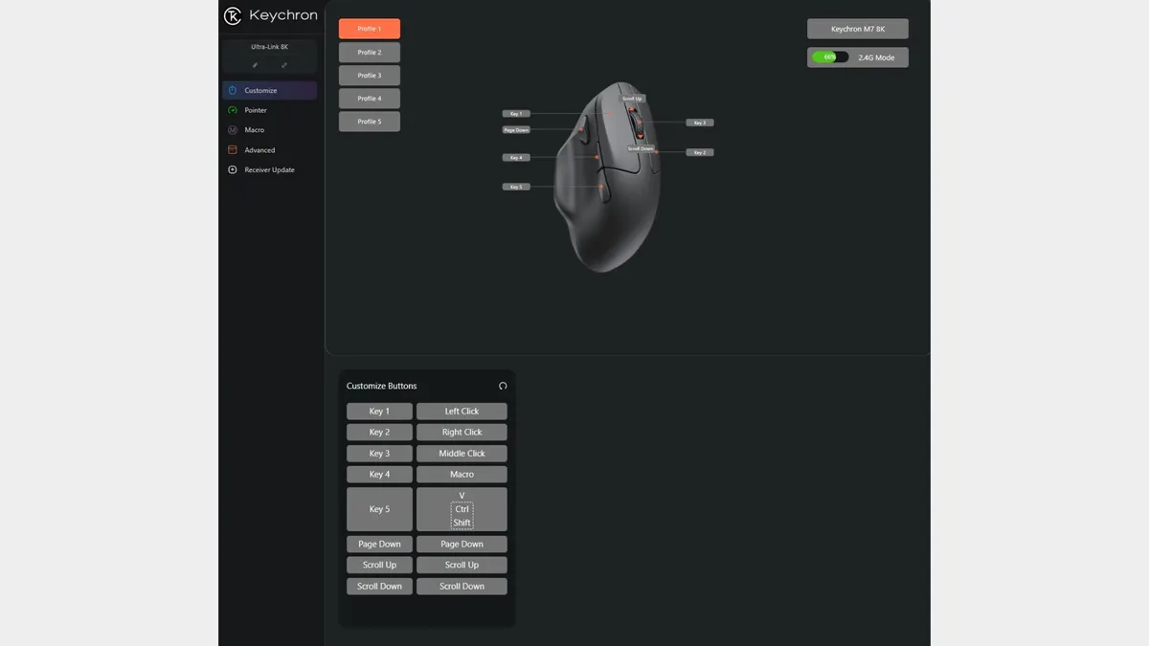Click the Key 4 button in Customize Buttons

click(380, 475)
